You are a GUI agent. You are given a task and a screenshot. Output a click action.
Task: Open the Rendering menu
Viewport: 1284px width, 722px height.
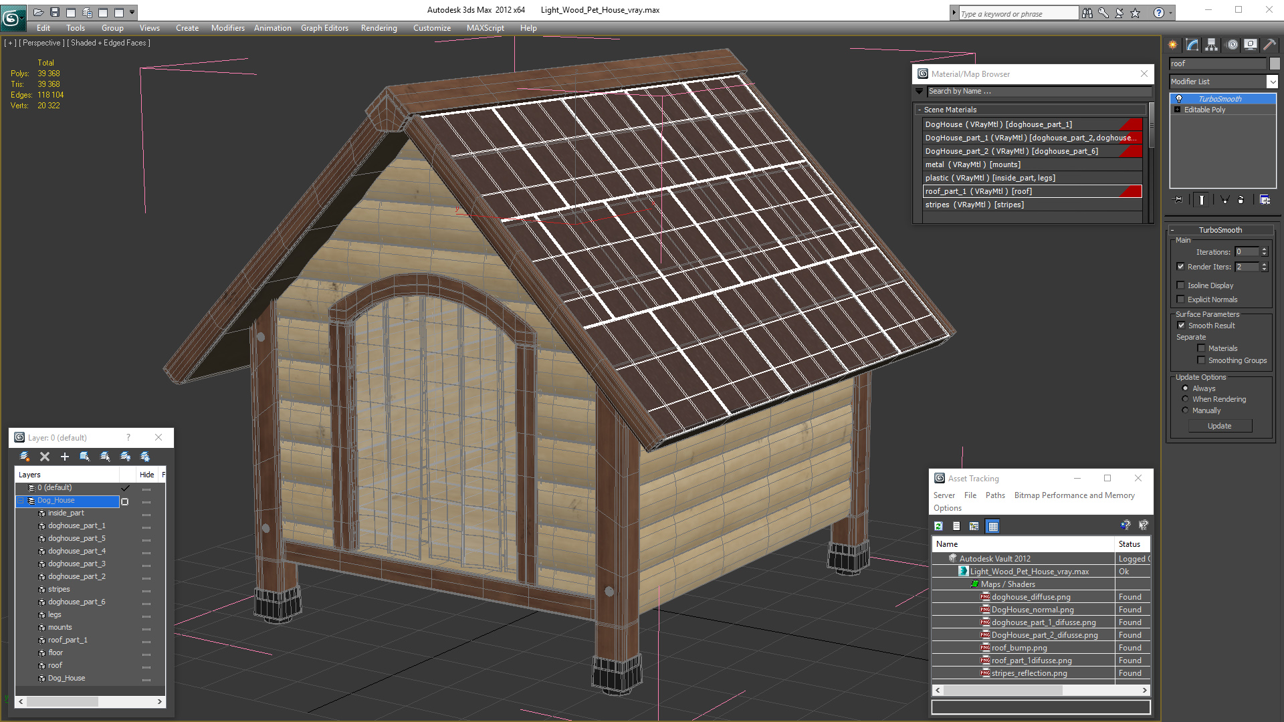point(379,28)
